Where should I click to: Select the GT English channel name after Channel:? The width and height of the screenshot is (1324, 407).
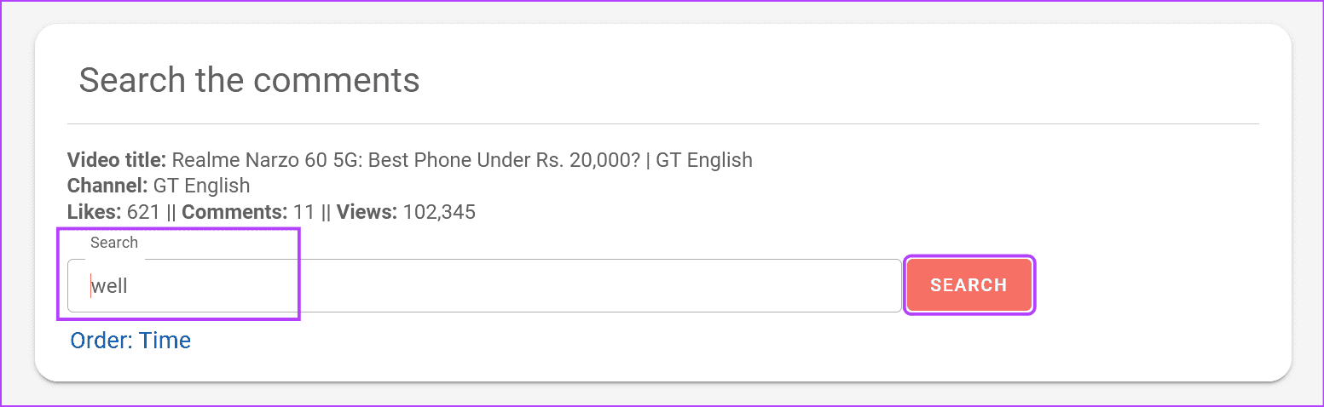[x=201, y=186]
